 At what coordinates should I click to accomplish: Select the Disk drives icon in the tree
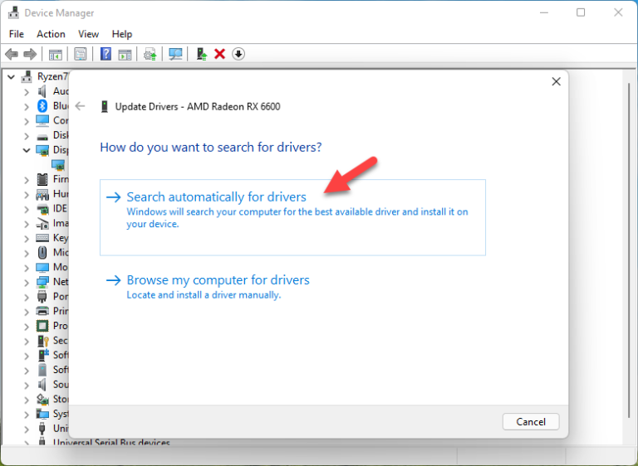42,136
